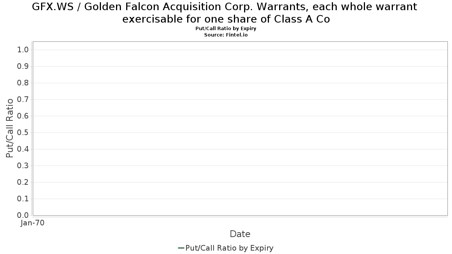Click the 0.5 y-axis tick label

pyautogui.click(x=23, y=132)
